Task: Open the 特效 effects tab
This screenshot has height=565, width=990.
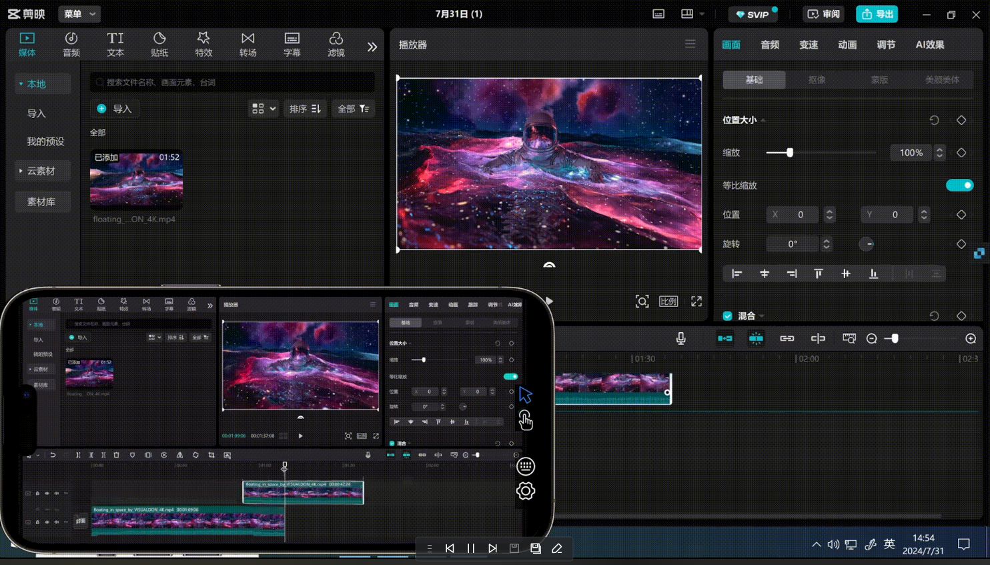Action: (x=203, y=44)
